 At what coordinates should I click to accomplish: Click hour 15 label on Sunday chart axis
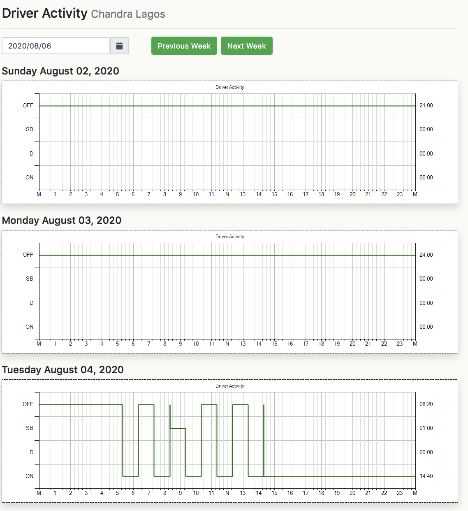click(274, 195)
